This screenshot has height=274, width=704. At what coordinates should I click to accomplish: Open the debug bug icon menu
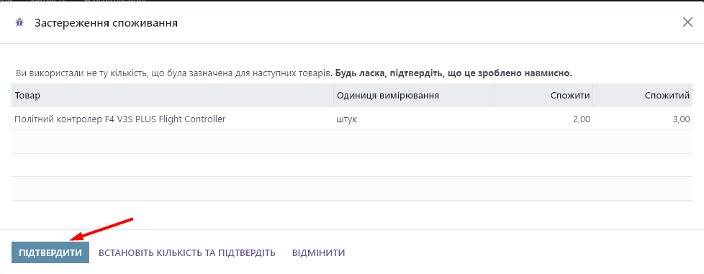point(19,23)
